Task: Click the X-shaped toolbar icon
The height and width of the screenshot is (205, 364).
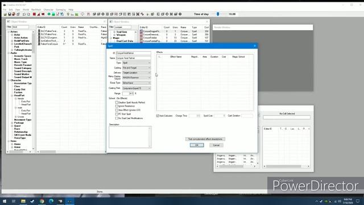Action: (x=138, y=14)
